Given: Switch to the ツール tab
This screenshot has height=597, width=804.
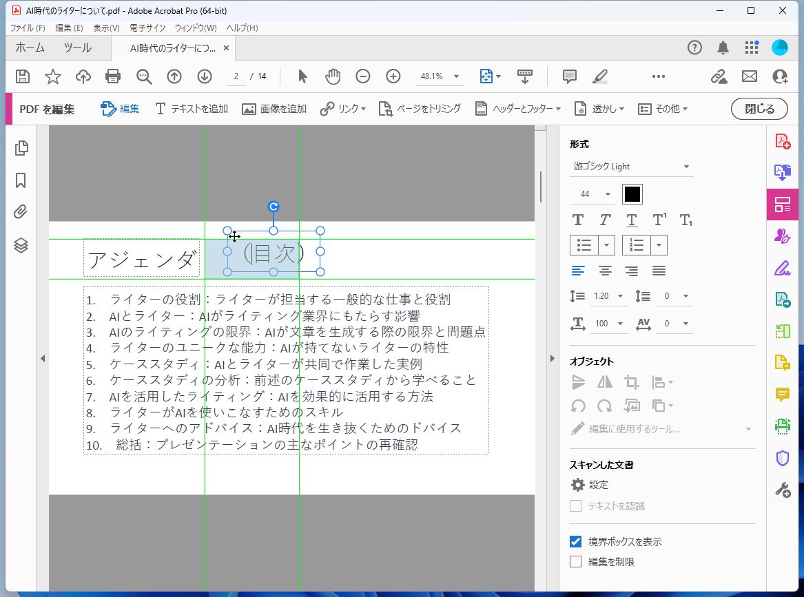Looking at the screenshot, I should pyautogui.click(x=77, y=48).
